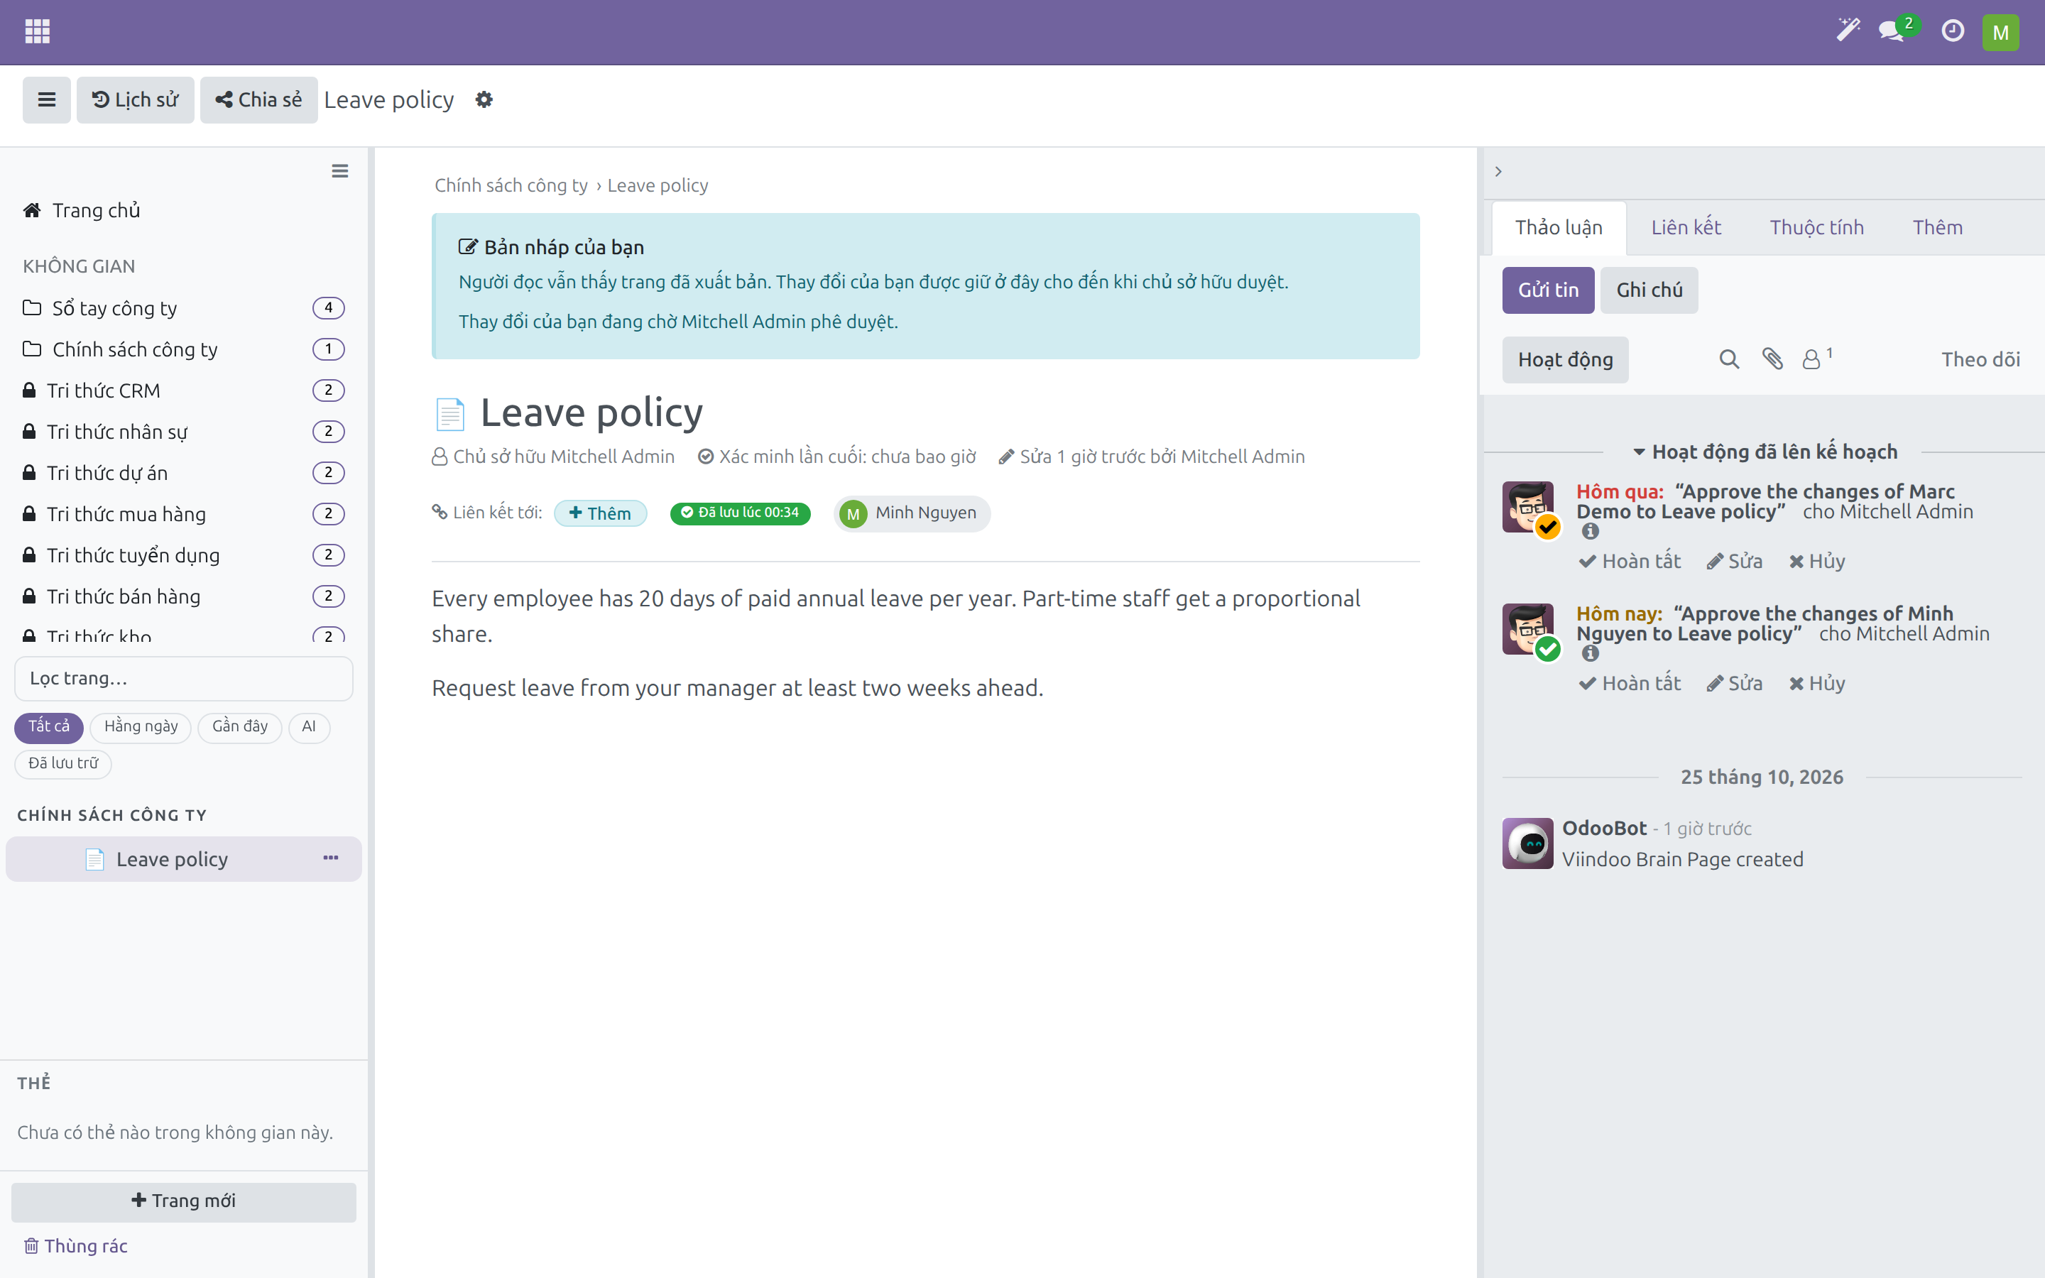Screen dimensions: 2045x1278
Task: Show info for Marc Demo approval activity
Action: (1591, 532)
